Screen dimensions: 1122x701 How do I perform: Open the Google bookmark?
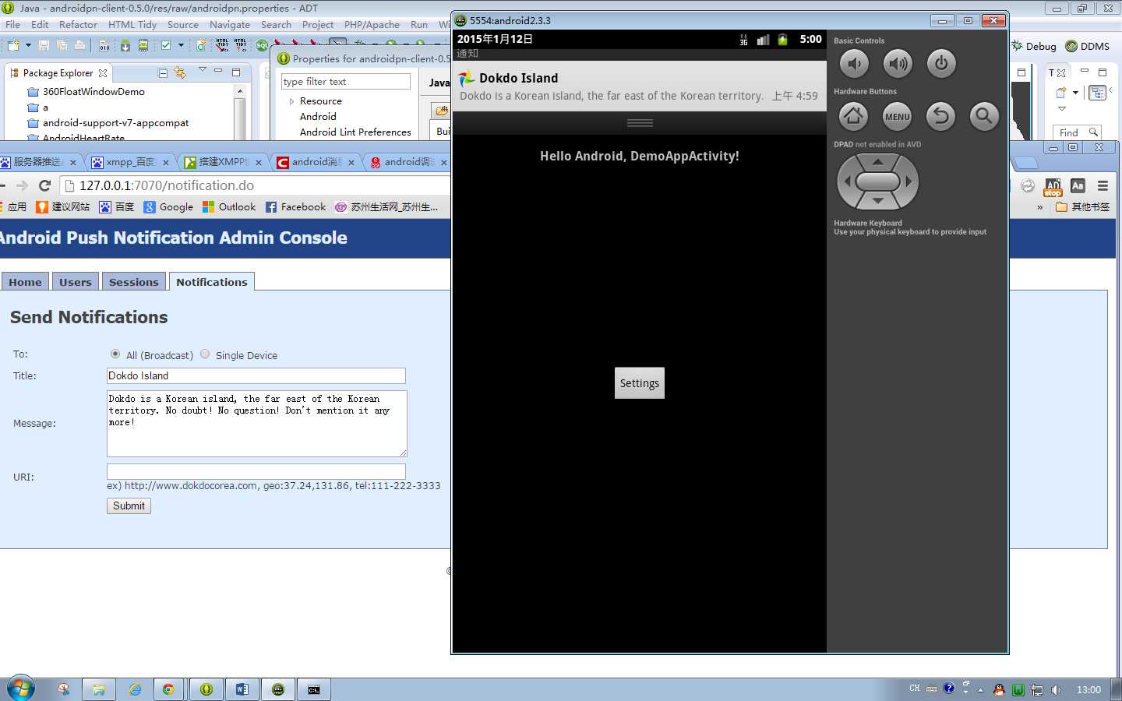(x=168, y=207)
